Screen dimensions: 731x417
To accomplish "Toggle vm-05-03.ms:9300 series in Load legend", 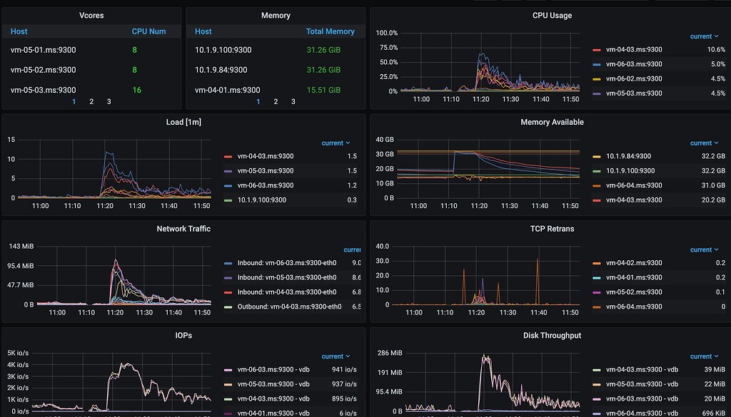I will 264,171.
